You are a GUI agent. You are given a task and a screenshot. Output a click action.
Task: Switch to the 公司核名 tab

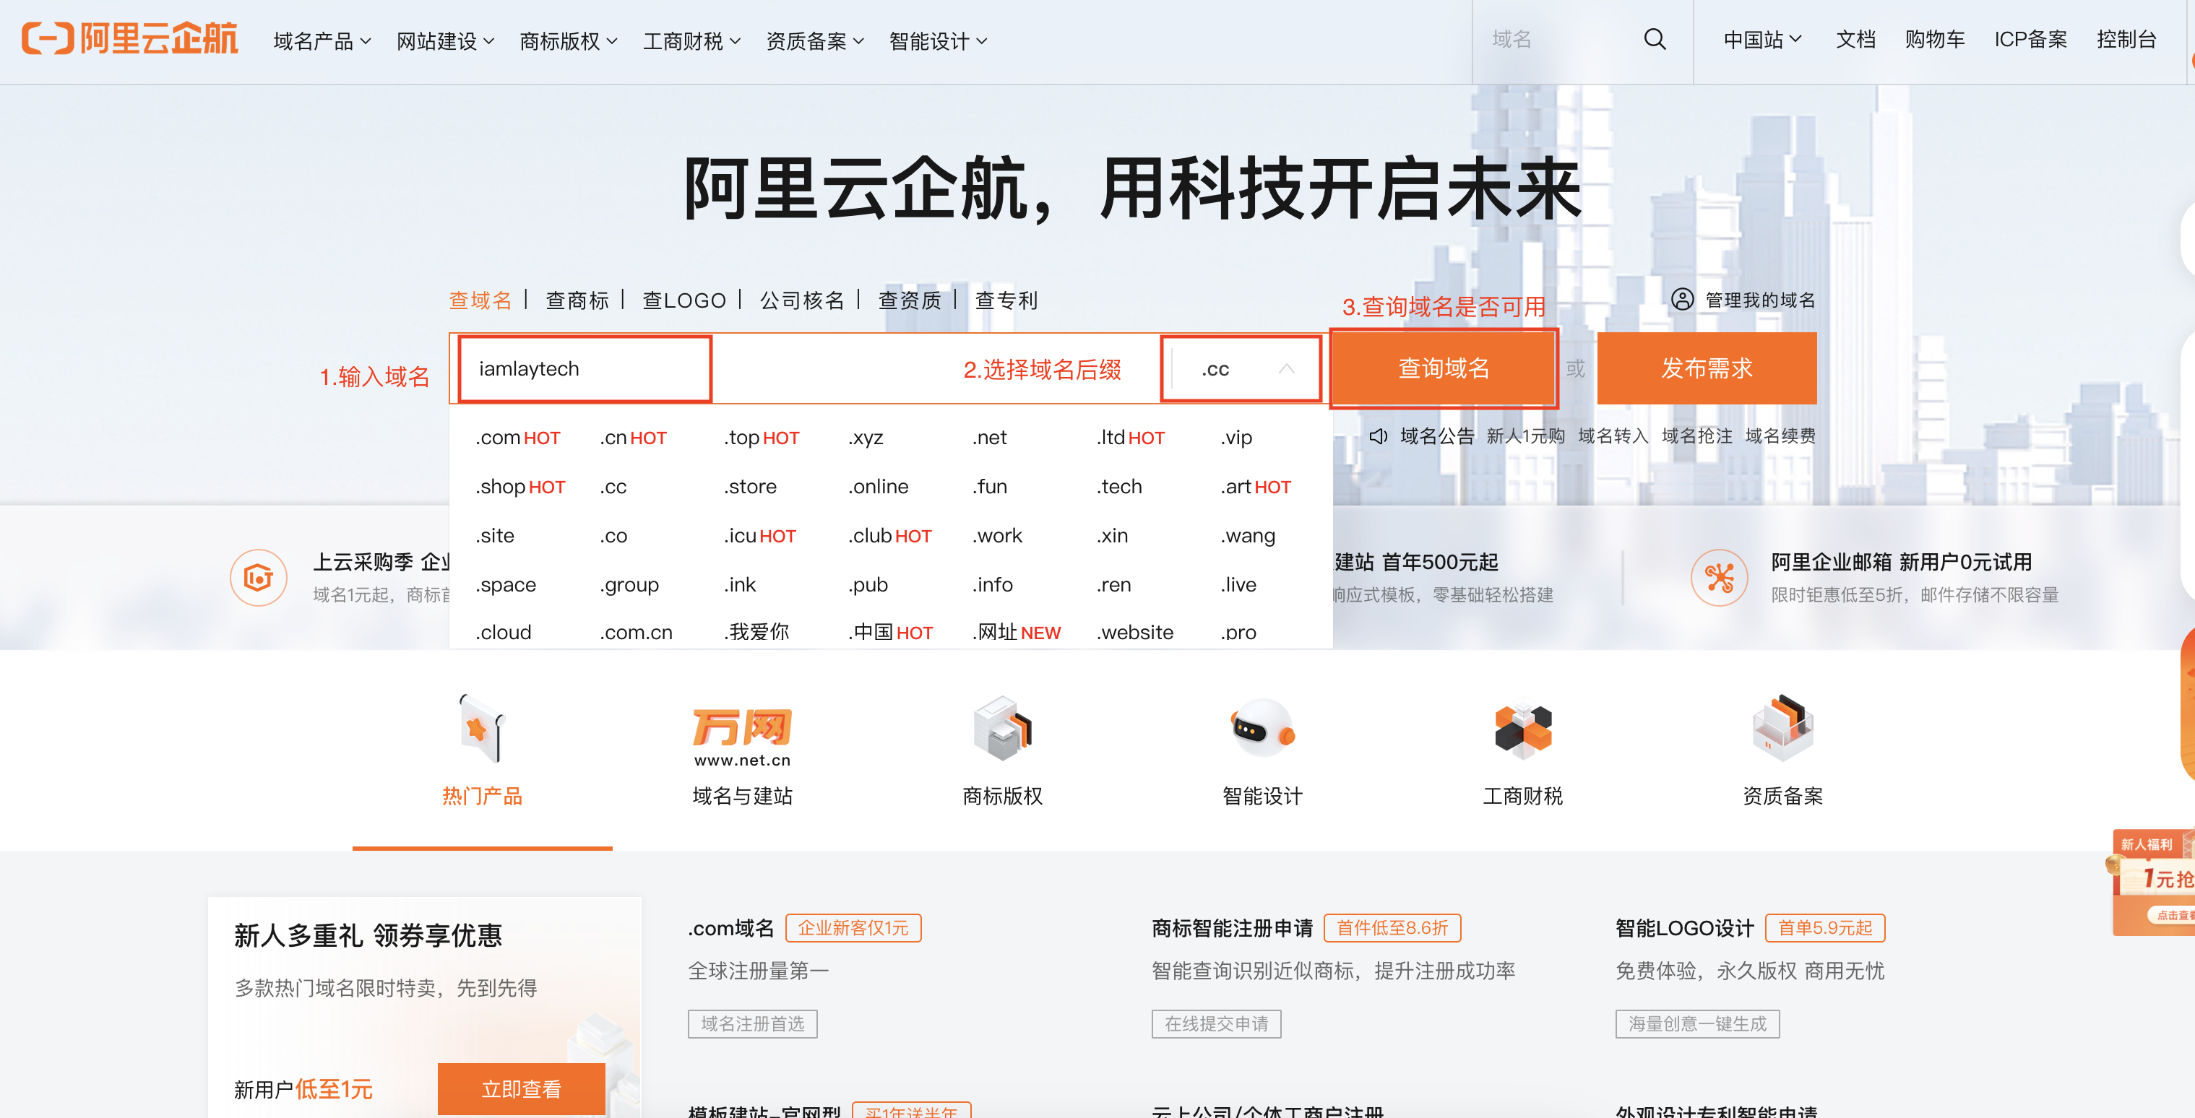[x=802, y=300]
